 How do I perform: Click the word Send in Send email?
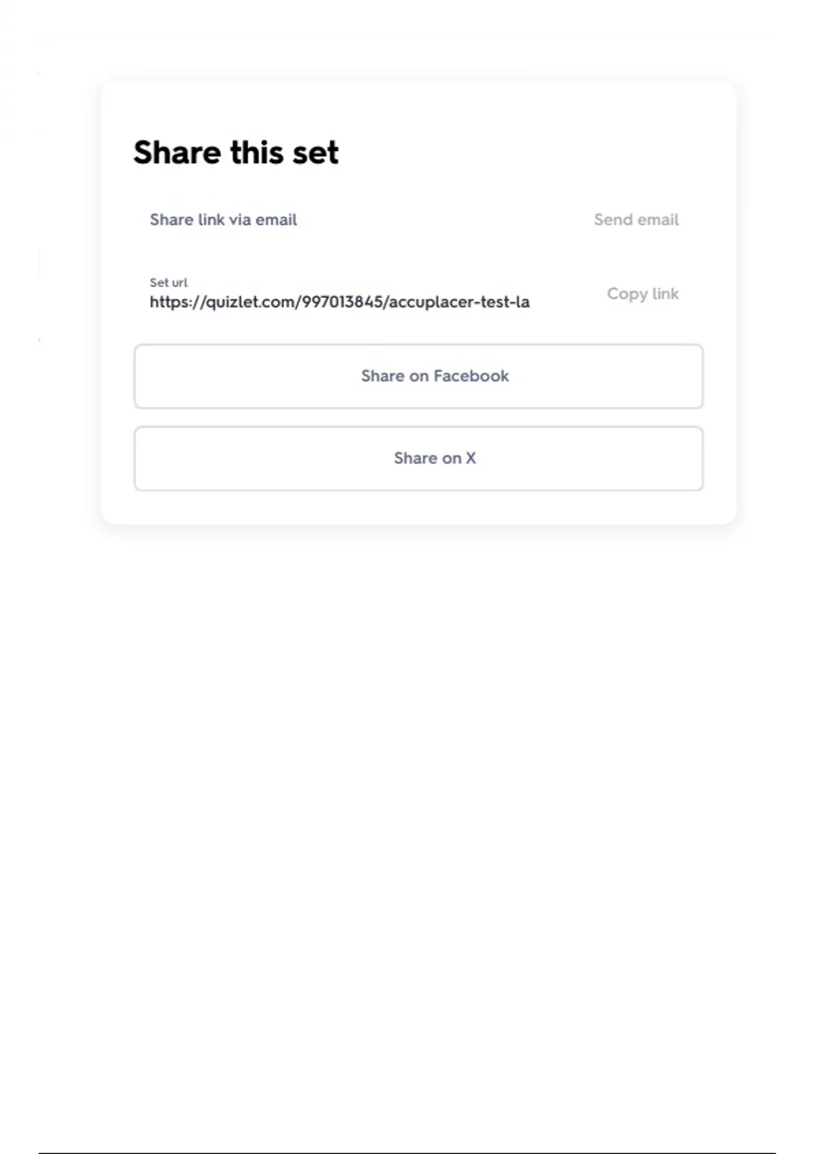tap(613, 220)
